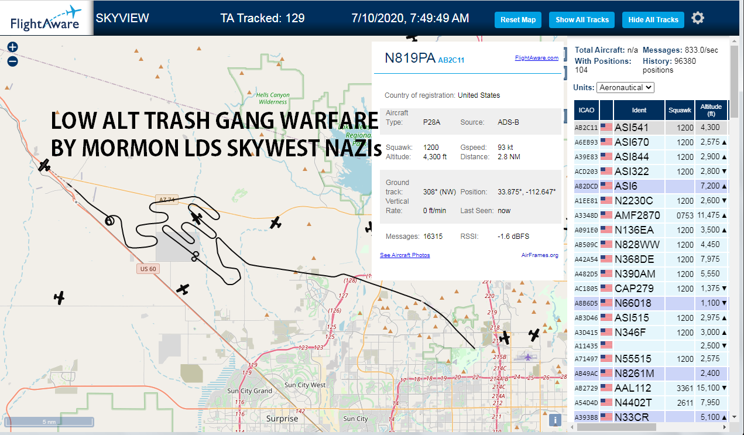Select the aircraft icon on the far left map edge

coord(59,297)
